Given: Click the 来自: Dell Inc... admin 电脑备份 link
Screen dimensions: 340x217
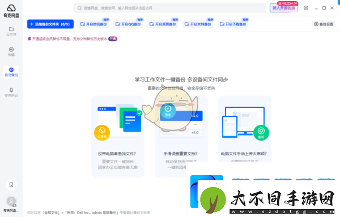Looking at the screenshot, I should [x=92, y=212].
